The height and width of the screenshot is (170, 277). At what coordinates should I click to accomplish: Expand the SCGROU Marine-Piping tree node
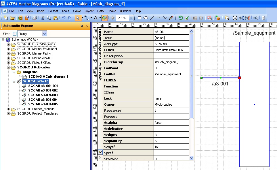tap(9, 53)
